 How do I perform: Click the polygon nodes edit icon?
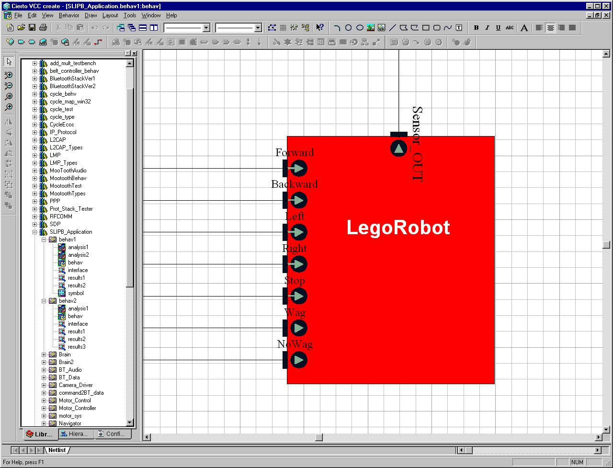pos(272,28)
